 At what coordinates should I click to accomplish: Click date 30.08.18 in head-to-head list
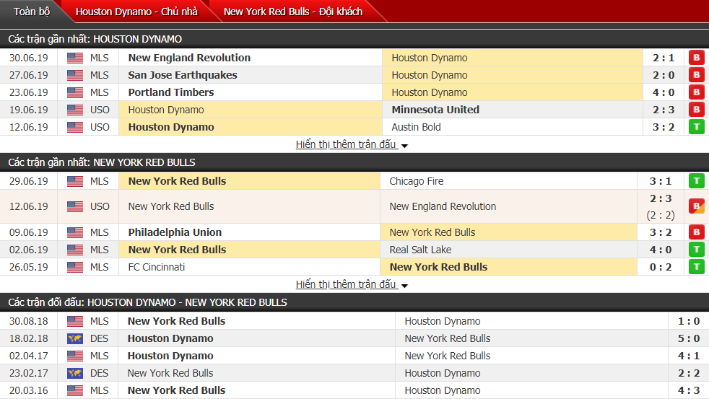[x=28, y=321]
